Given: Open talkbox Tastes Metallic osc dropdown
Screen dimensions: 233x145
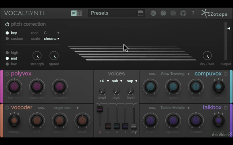Looking at the screenshot, I should click(175, 108).
